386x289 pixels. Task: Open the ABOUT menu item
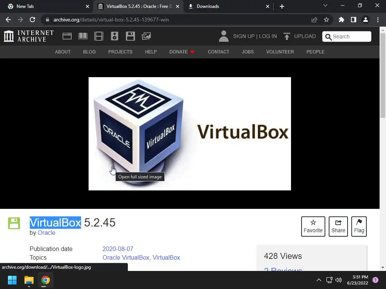63,52
